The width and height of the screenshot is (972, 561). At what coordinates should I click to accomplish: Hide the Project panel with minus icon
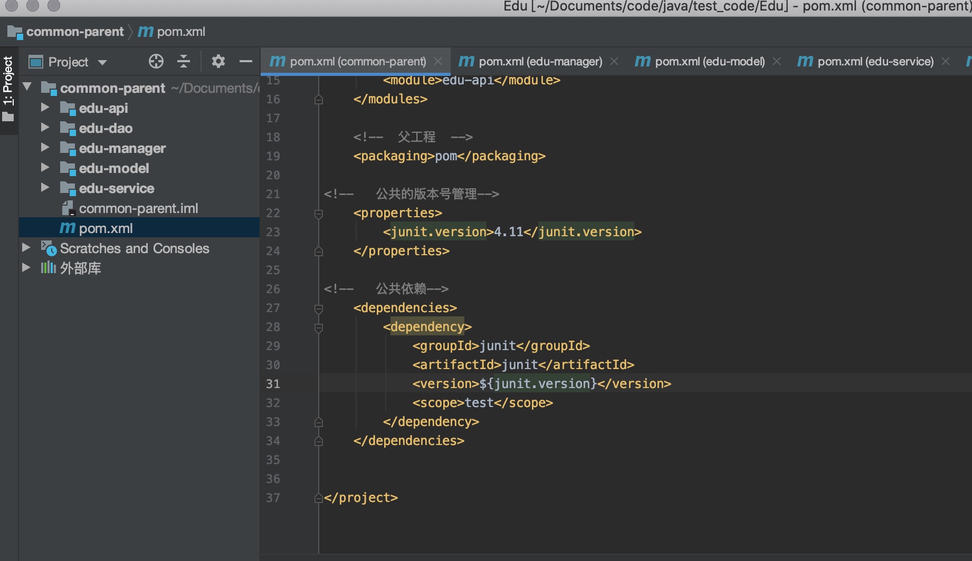click(245, 62)
